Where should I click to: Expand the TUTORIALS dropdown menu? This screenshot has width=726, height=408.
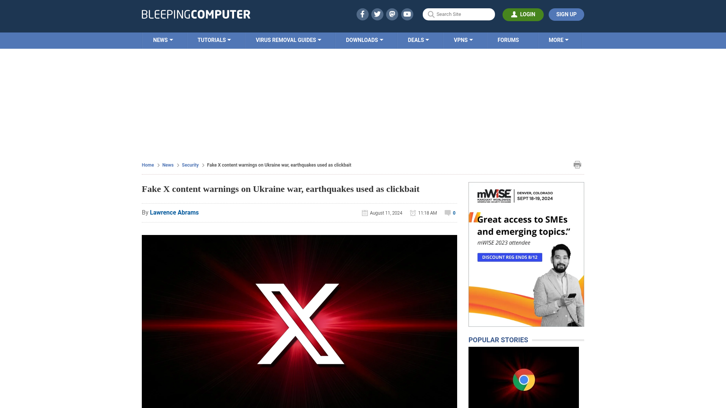tap(214, 40)
